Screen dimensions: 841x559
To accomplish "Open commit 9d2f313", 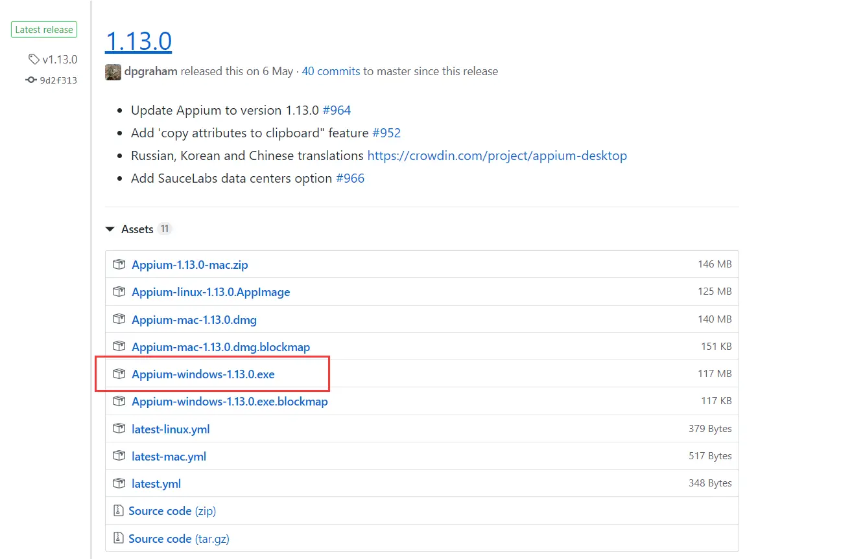I will tap(58, 80).
